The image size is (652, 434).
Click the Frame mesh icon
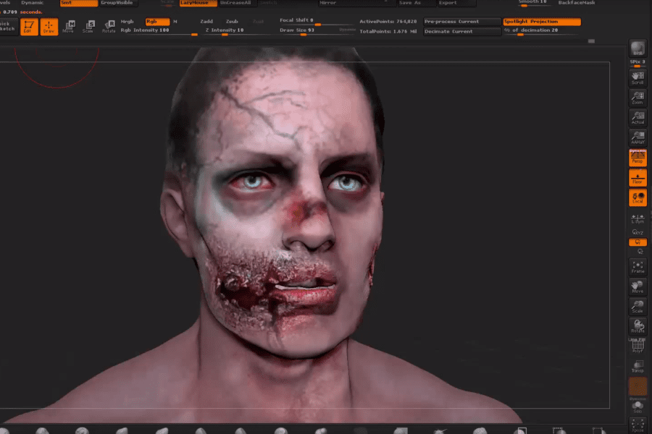coord(638,267)
